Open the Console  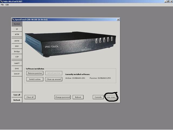98,97
